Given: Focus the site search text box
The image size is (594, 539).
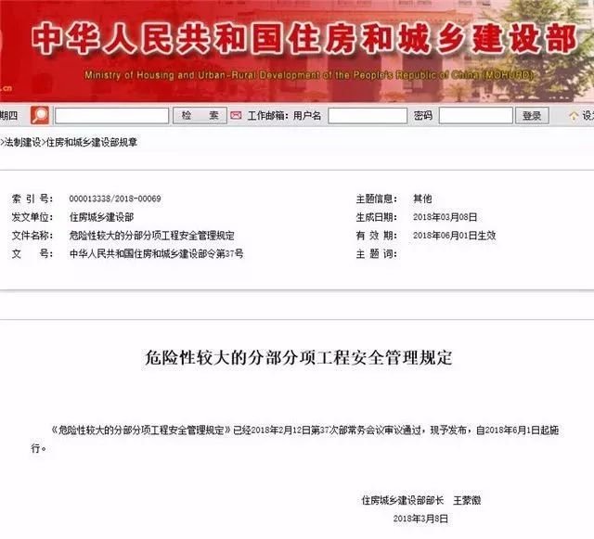Looking at the screenshot, I should [x=112, y=116].
